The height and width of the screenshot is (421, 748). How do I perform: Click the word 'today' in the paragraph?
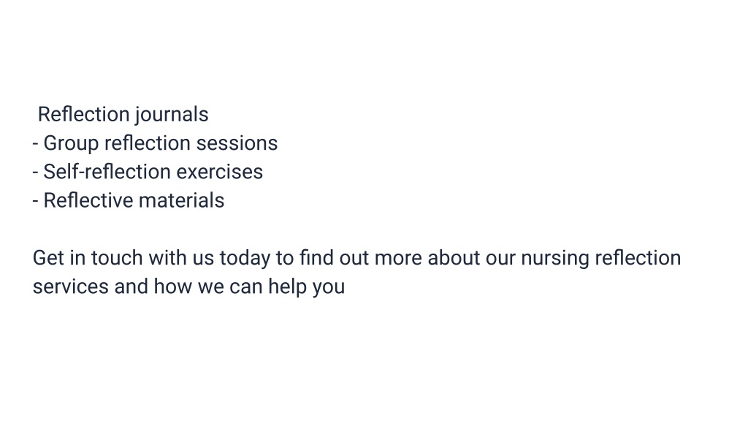(x=245, y=258)
